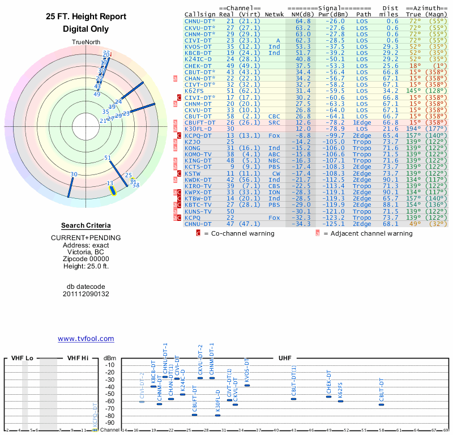Click the Pwr(dBm) column header
Viewport: 453px width, 435px height.
333,15
